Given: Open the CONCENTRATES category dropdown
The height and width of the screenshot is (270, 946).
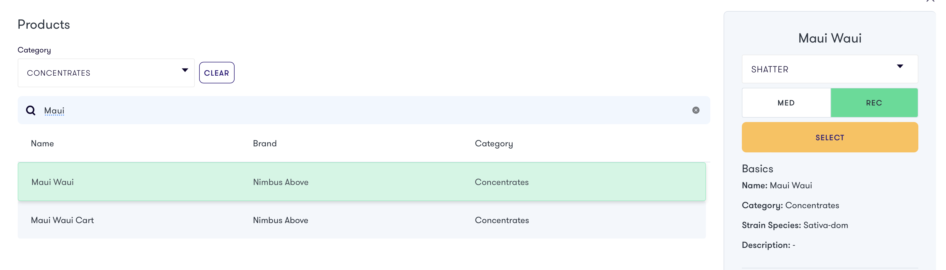Looking at the screenshot, I should click(106, 73).
